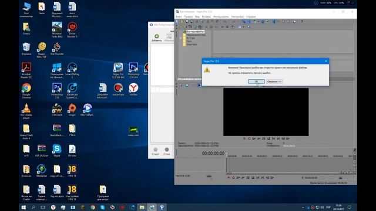Screen dimensions: 376x211
Task: Select the Origin desktop icon
Action: tap(72, 110)
